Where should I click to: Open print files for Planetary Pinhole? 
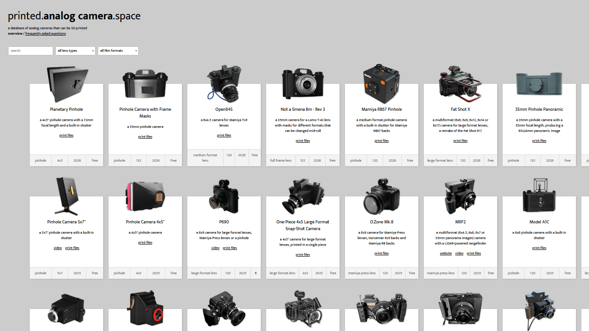(x=66, y=135)
